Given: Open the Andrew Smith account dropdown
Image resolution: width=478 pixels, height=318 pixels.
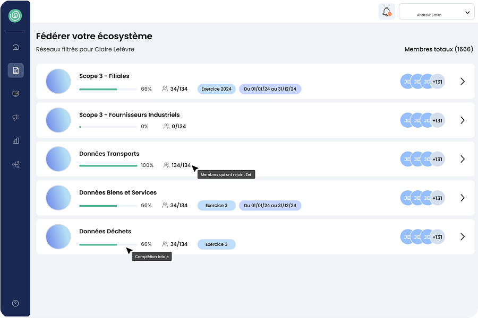Looking at the screenshot, I should 437,12.
